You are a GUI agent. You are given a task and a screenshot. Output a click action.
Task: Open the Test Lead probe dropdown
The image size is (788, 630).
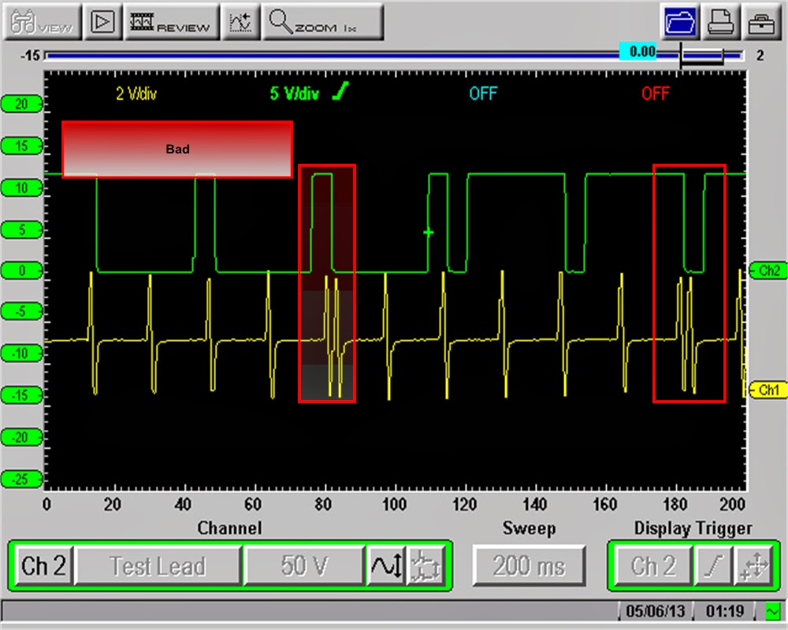click(158, 564)
